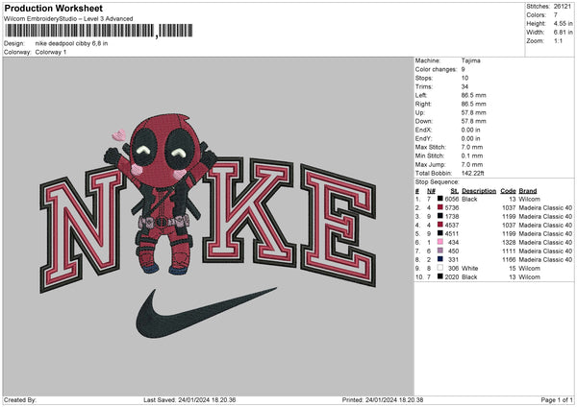Click the 'Stop Sequence:' heading
Screen dimensions: 577x407
tap(438, 181)
